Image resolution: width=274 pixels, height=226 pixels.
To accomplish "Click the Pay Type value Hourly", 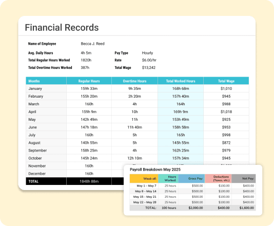I will click(147, 53).
